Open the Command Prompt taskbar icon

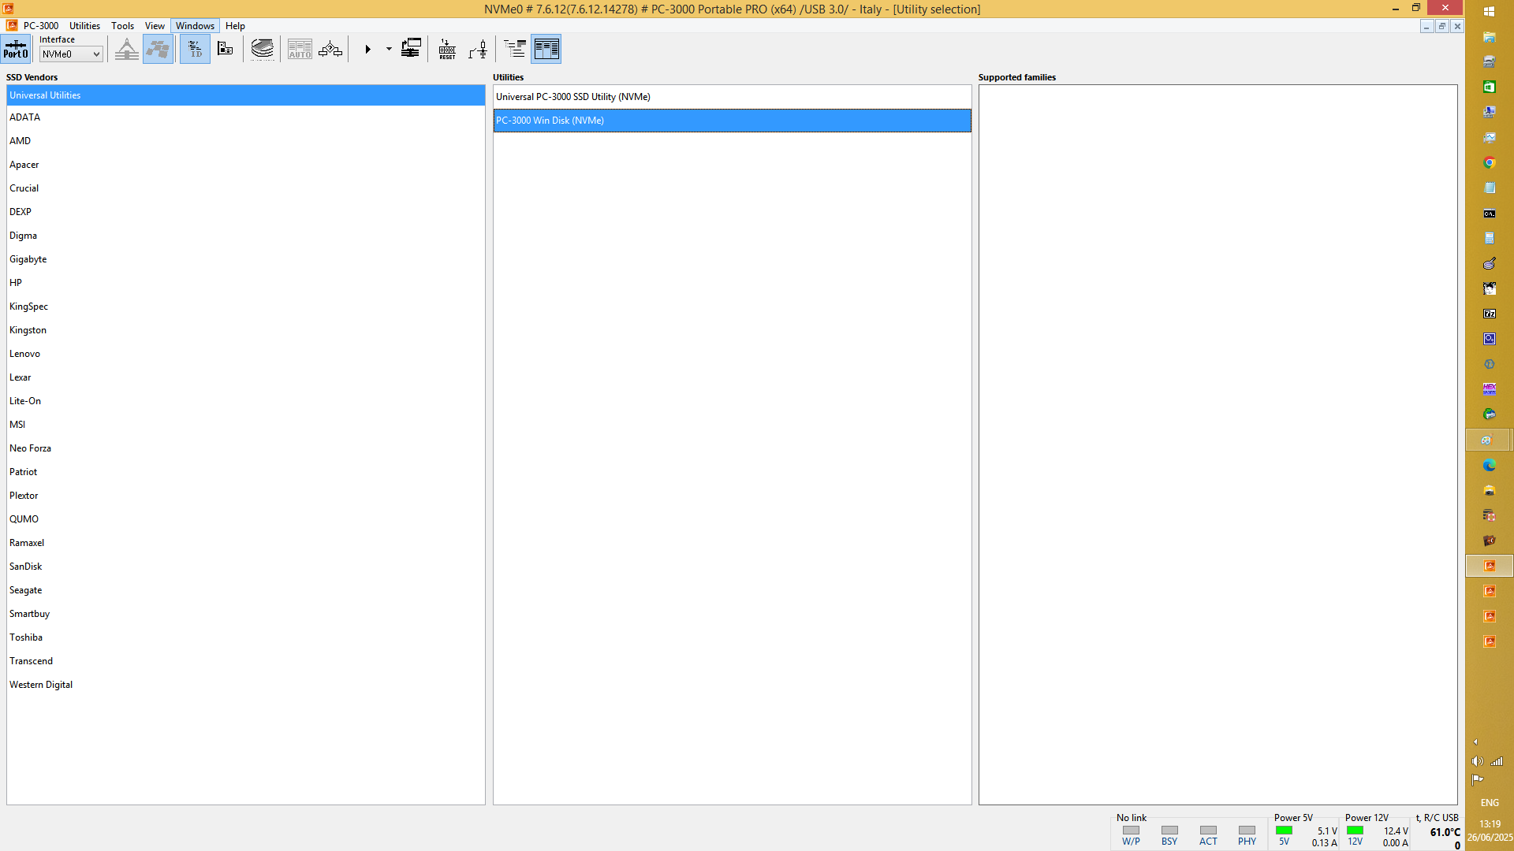pyautogui.click(x=1489, y=214)
